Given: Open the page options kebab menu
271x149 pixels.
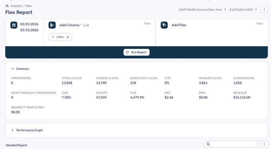Looking at the screenshot, I should click(x=264, y=10).
